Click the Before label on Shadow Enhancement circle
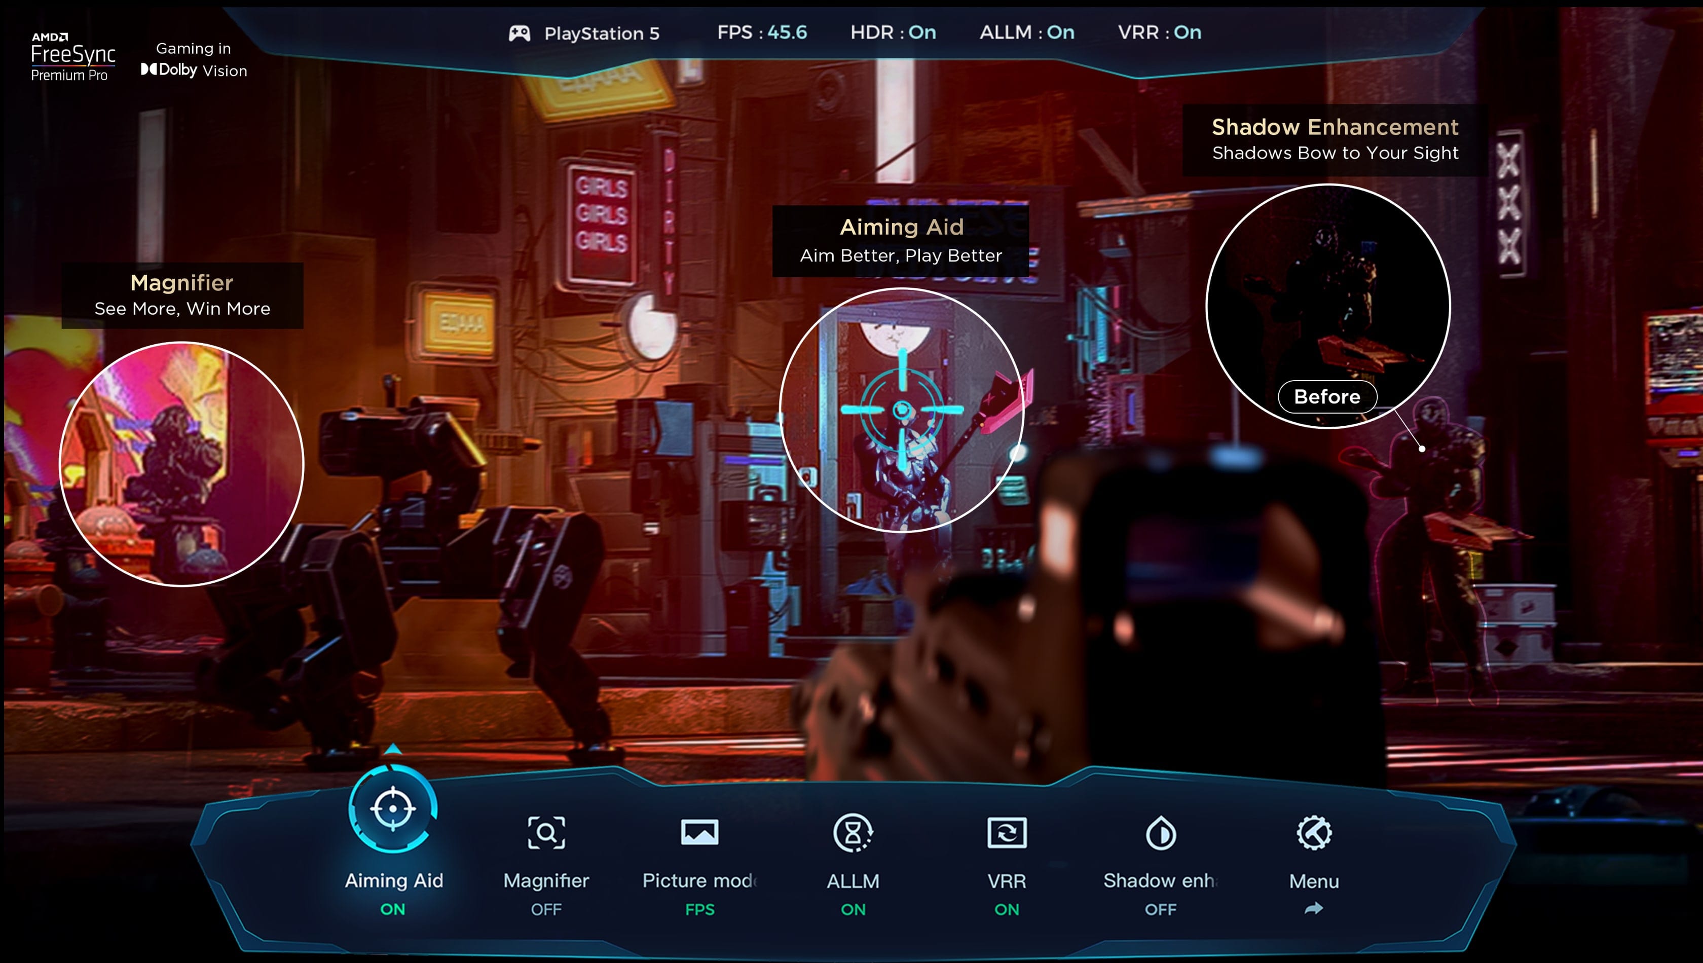The width and height of the screenshot is (1703, 963). click(1327, 397)
